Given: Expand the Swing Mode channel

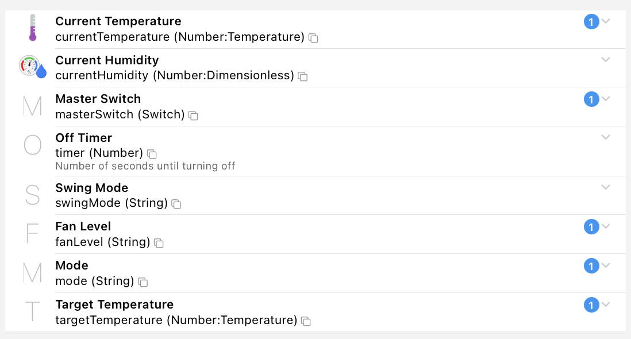Looking at the screenshot, I should [606, 187].
